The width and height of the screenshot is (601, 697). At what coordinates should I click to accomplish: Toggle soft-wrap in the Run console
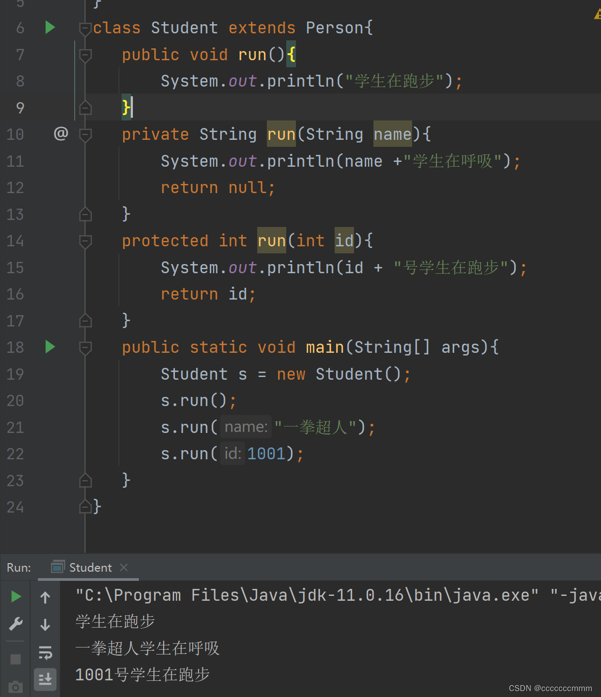point(45,653)
